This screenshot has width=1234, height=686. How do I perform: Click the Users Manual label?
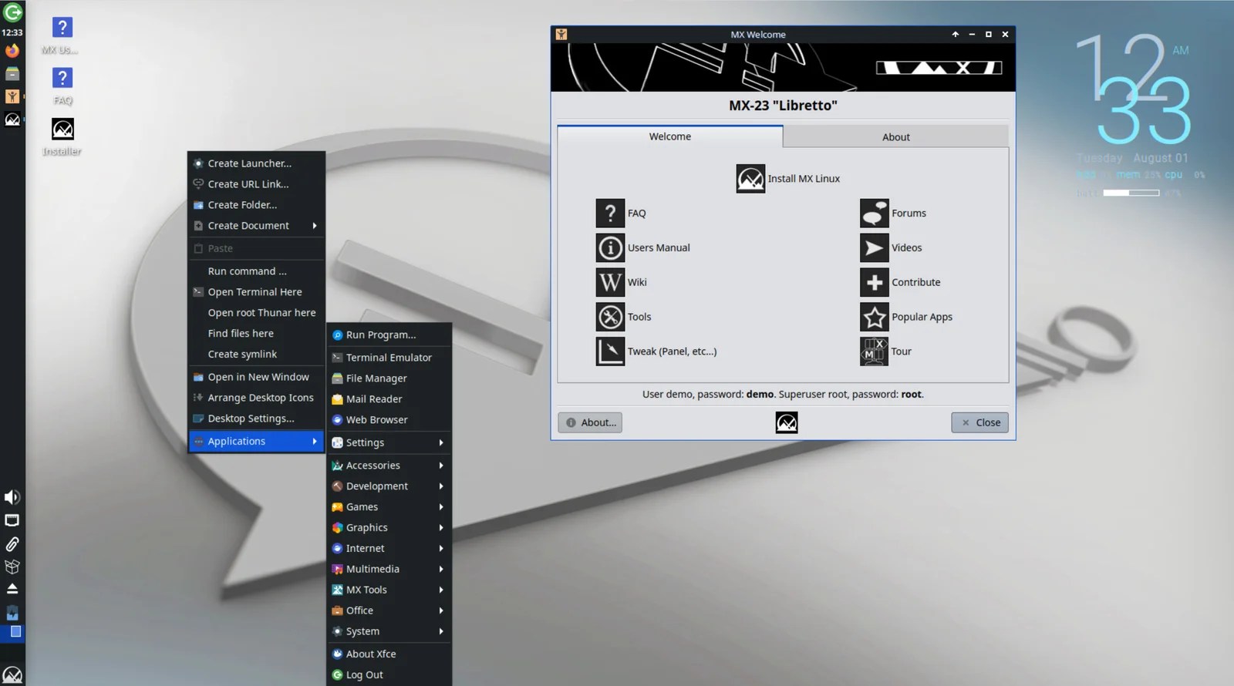(x=659, y=247)
